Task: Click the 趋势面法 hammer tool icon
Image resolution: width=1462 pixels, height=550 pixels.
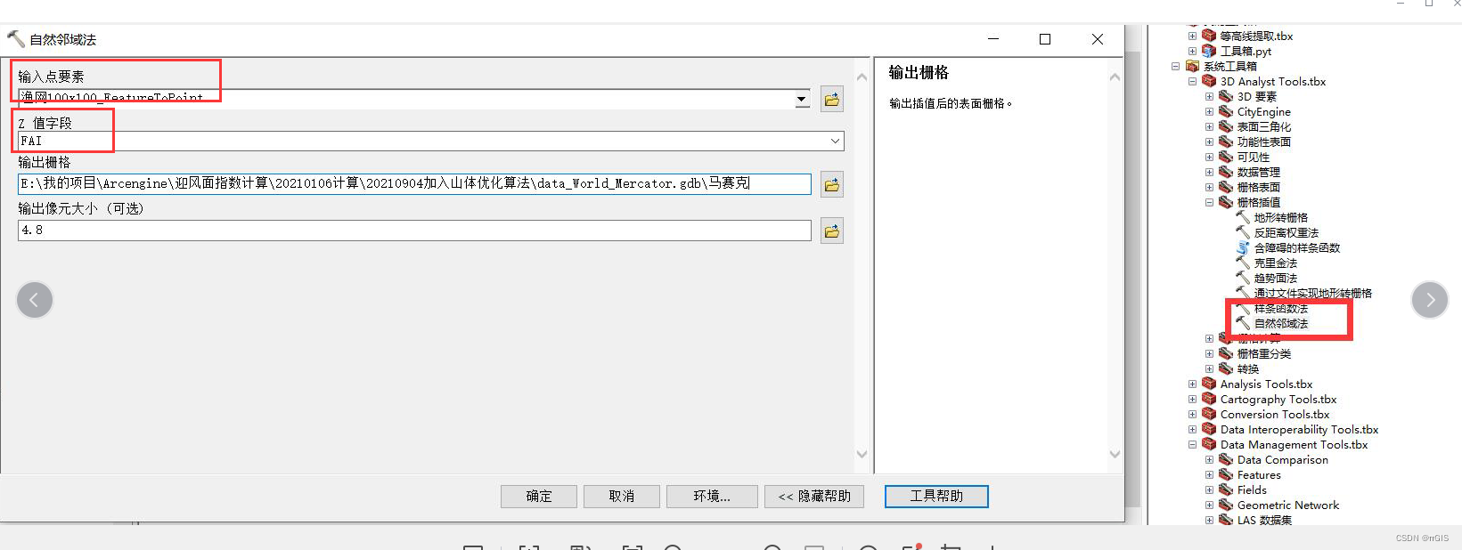Action: pyautogui.click(x=1243, y=278)
